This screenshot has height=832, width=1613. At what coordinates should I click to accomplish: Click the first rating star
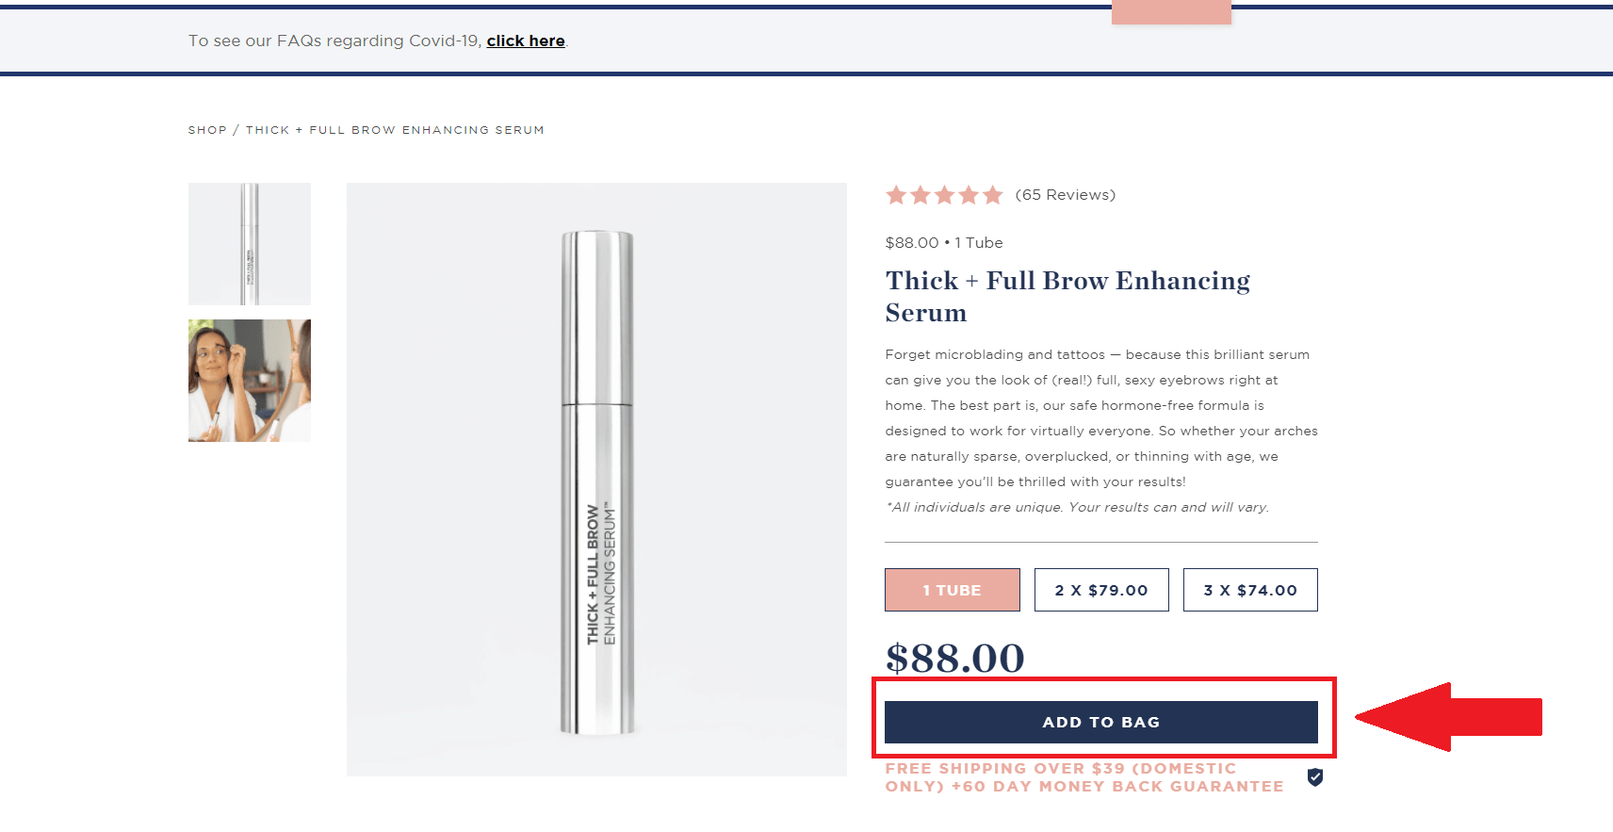[x=896, y=195]
